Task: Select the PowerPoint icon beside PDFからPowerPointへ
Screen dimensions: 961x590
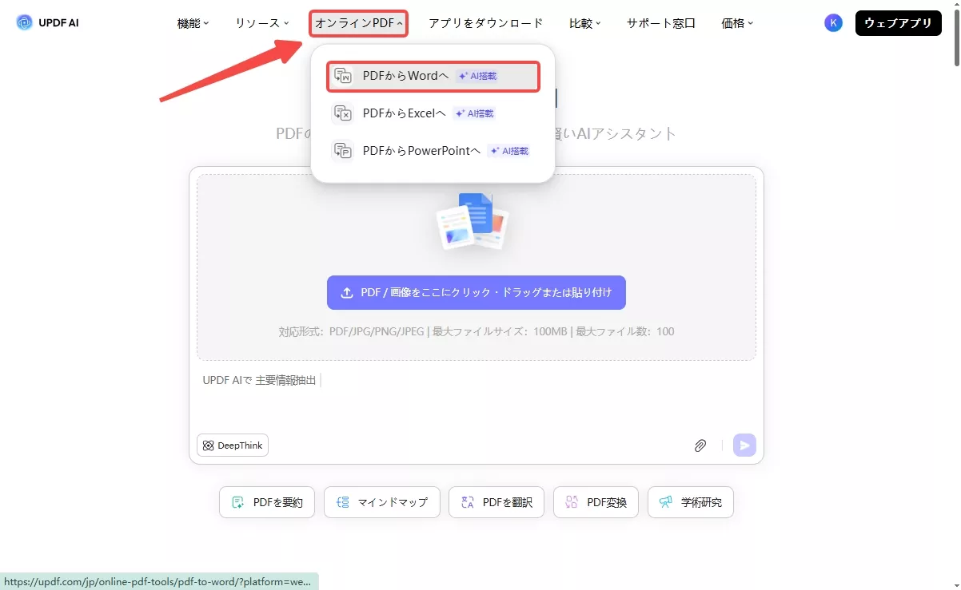Action: click(x=342, y=150)
